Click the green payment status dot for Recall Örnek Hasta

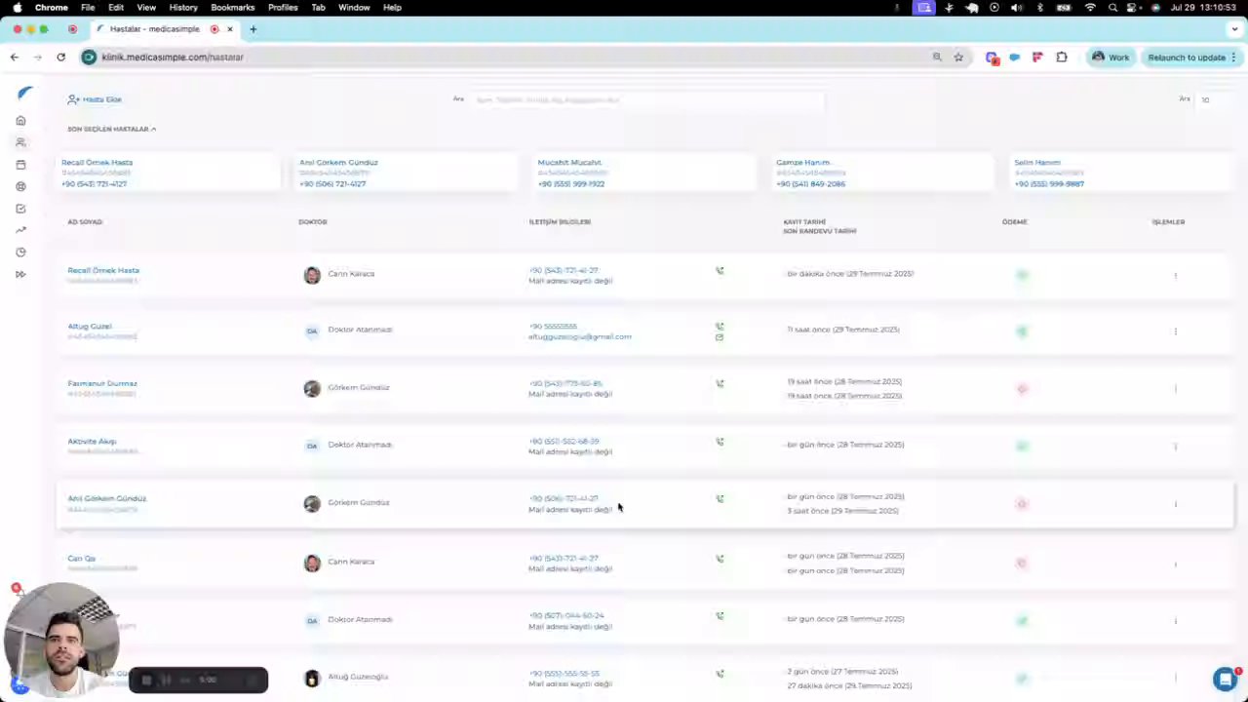[1022, 275]
